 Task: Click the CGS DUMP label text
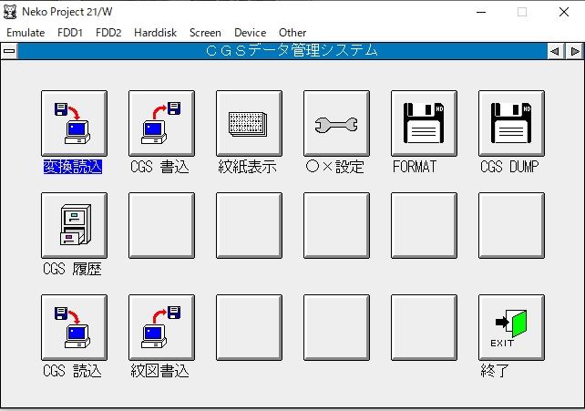(509, 167)
